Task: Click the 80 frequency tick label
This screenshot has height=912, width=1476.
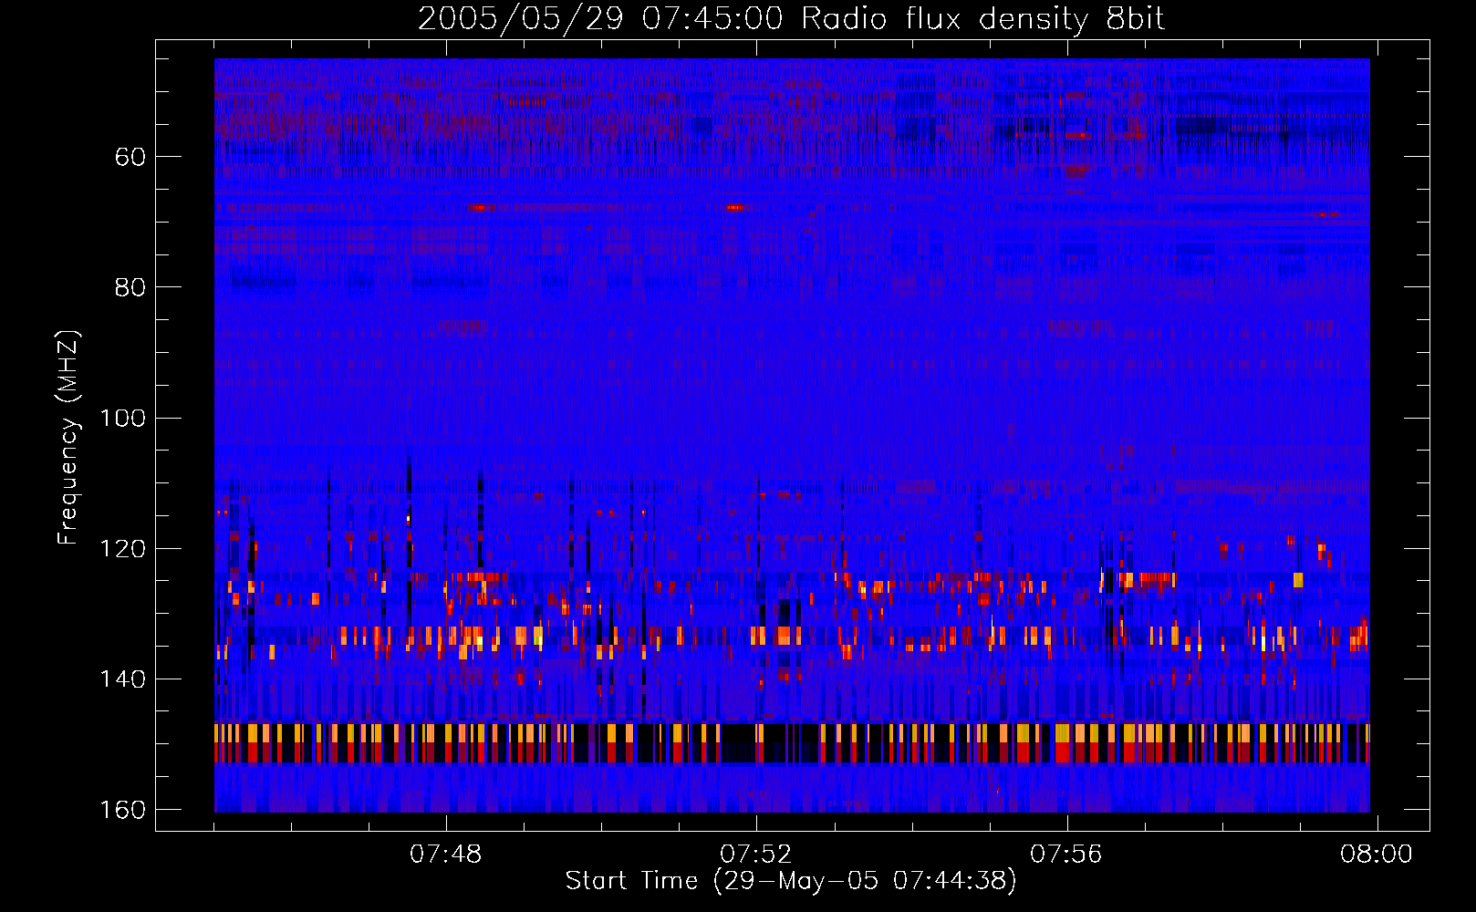Action: [130, 287]
